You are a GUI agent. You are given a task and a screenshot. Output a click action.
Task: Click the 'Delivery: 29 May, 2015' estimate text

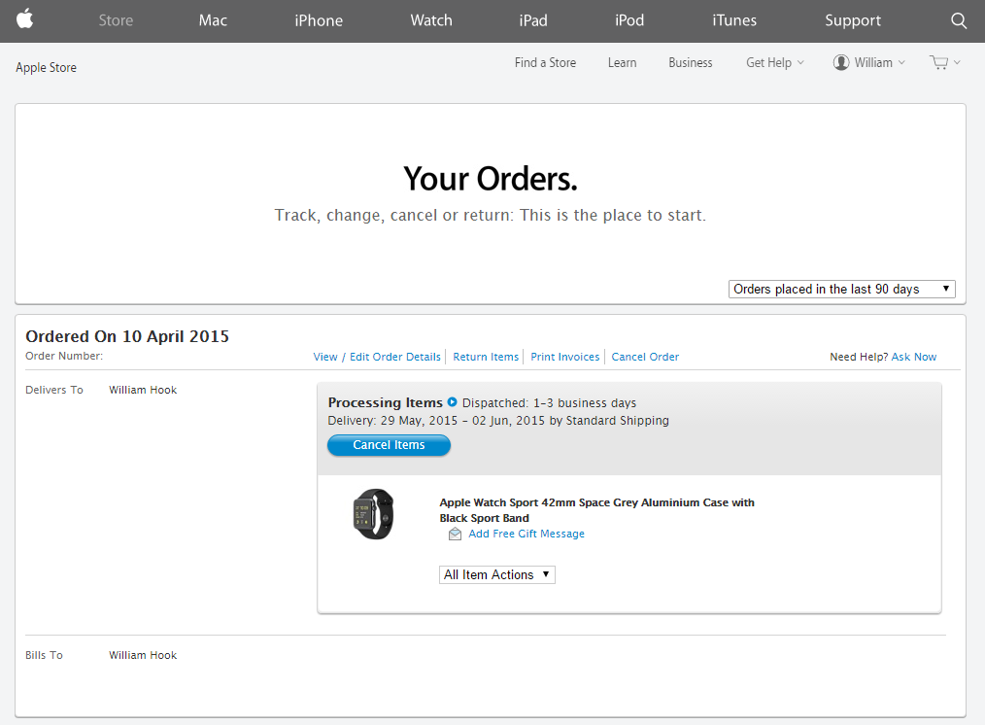click(498, 420)
